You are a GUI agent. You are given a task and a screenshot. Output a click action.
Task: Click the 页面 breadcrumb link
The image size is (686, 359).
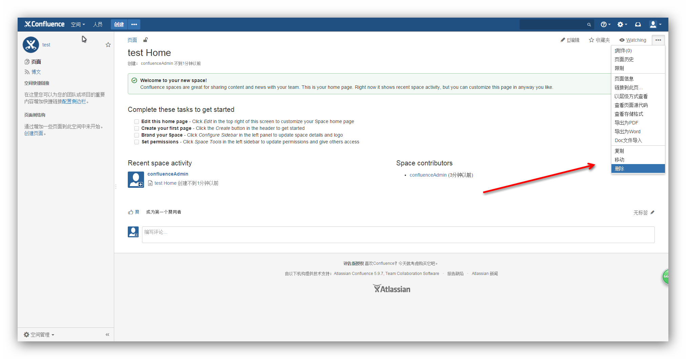click(x=132, y=40)
